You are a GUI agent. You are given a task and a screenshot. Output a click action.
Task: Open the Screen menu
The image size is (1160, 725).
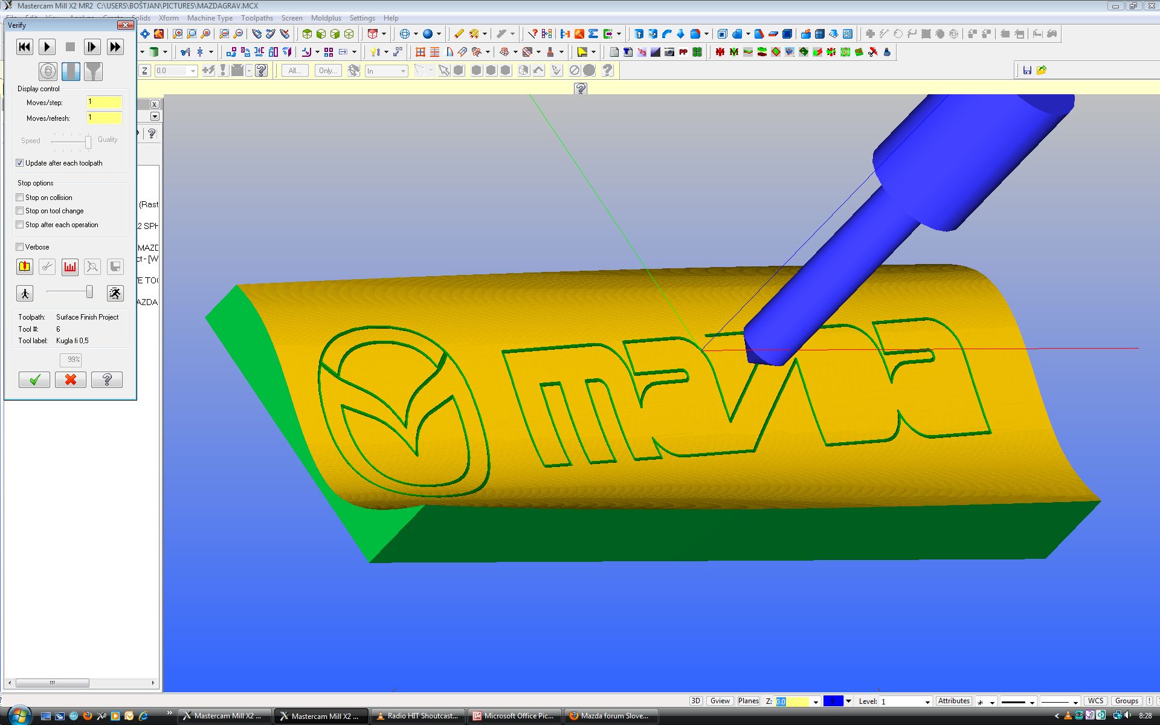(292, 18)
